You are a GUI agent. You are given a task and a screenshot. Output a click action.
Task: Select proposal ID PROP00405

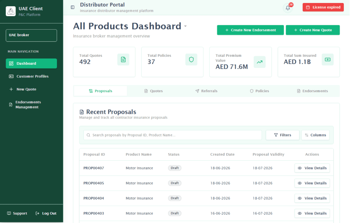click(94, 183)
